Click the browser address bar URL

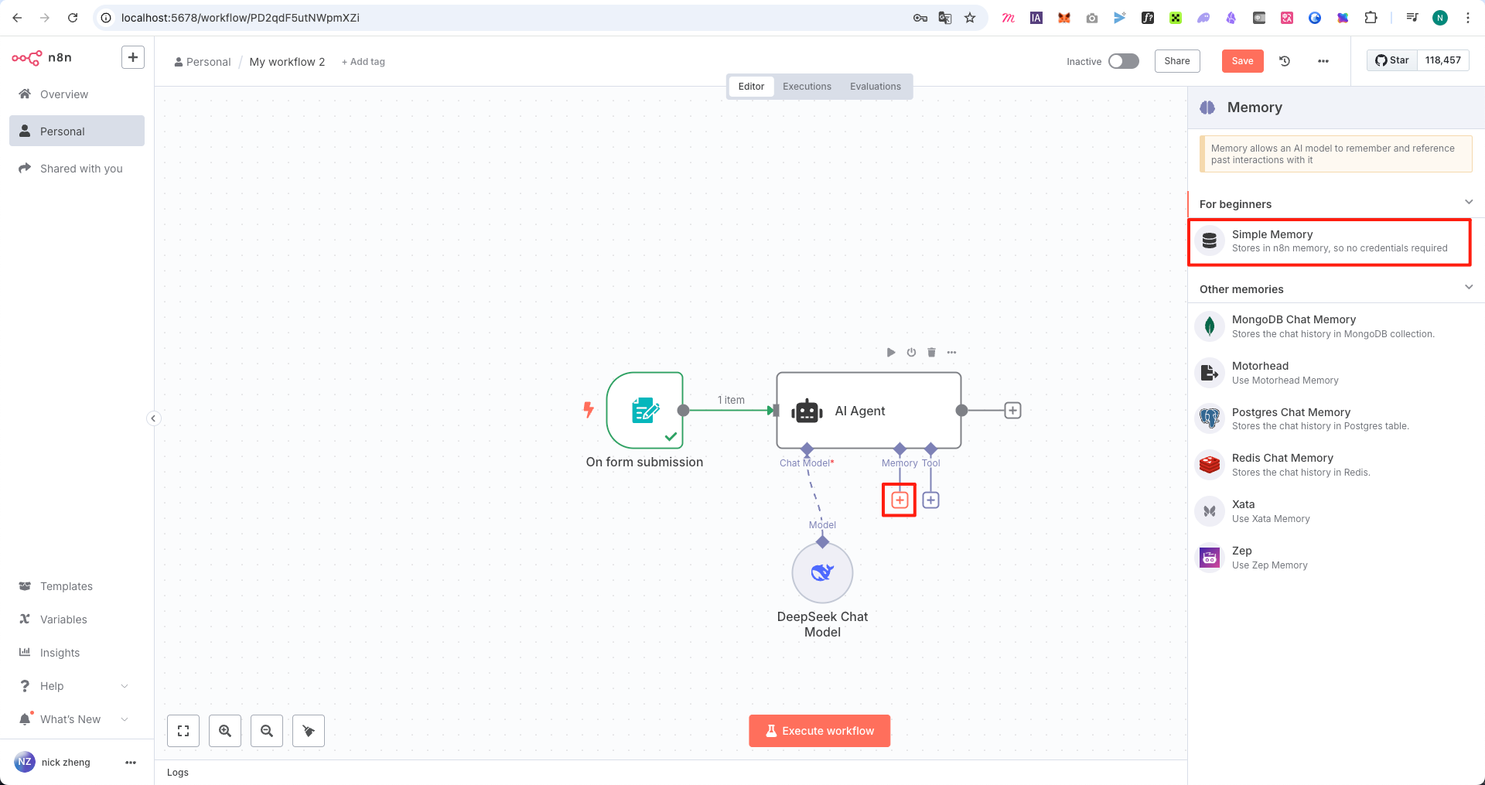[x=241, y=18]
